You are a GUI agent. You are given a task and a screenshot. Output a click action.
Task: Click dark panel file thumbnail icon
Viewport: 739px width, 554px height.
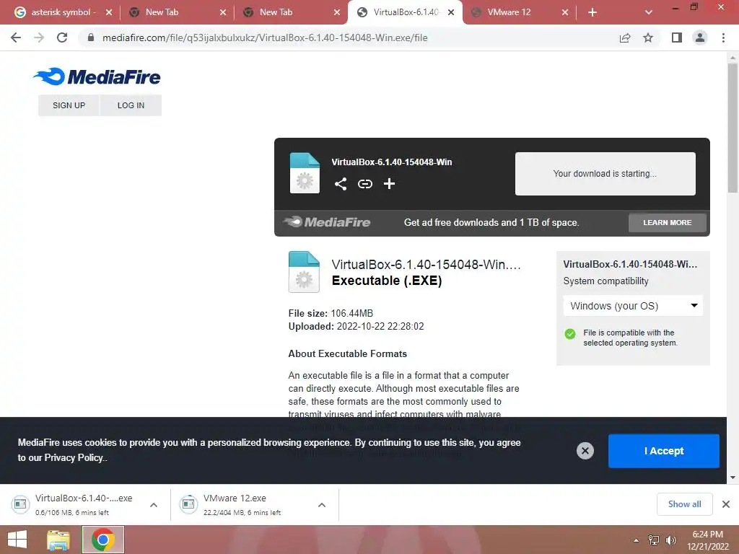point(305,173)
